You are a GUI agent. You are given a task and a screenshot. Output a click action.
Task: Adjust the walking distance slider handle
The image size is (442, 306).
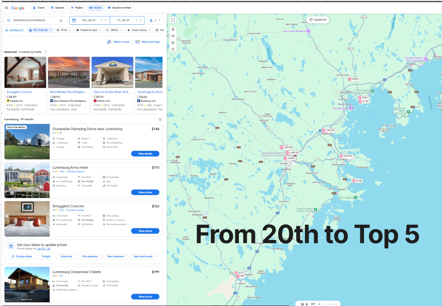click(x=324, y=304)
